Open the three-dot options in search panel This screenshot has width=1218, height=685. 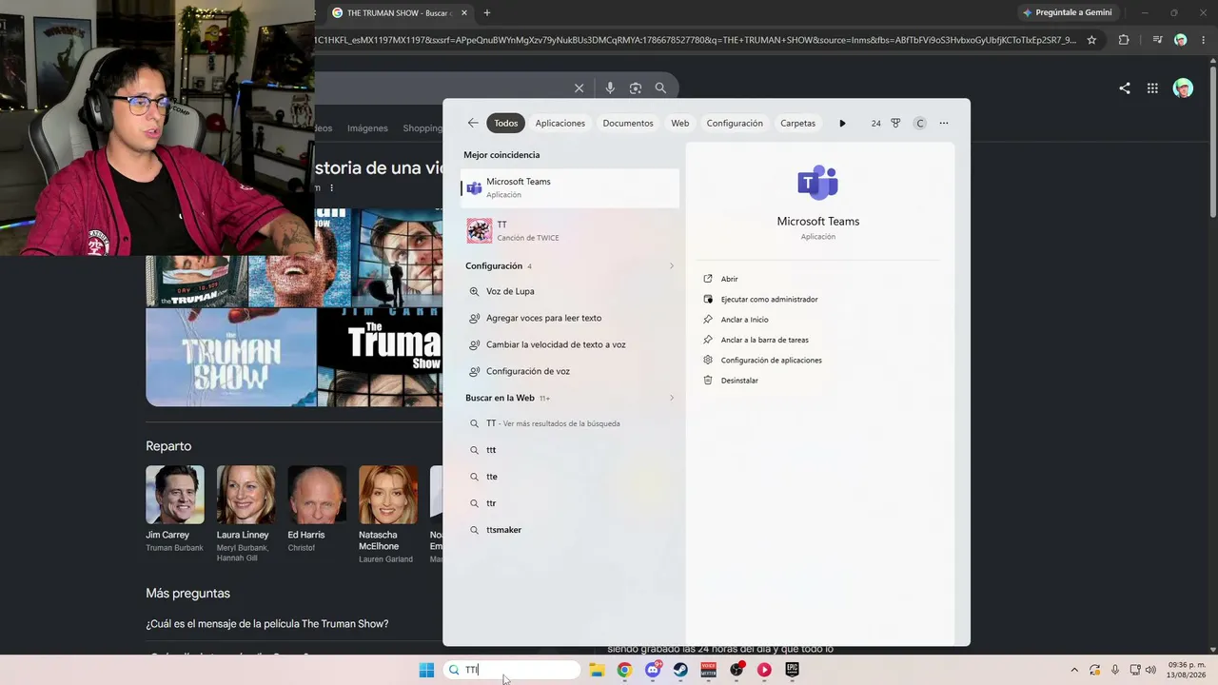point(944,123)
